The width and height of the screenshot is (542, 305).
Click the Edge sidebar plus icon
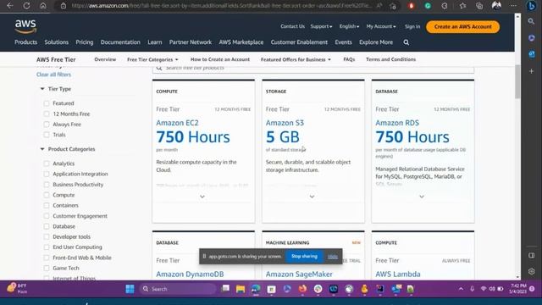click(531, 71)
